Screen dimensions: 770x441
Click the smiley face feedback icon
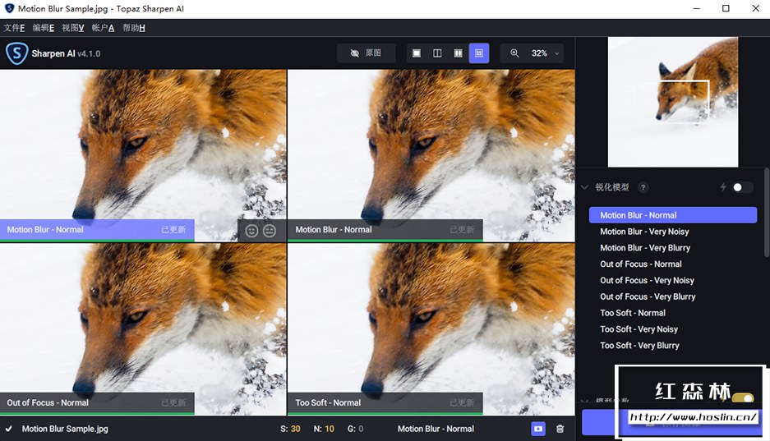[251, 231]
